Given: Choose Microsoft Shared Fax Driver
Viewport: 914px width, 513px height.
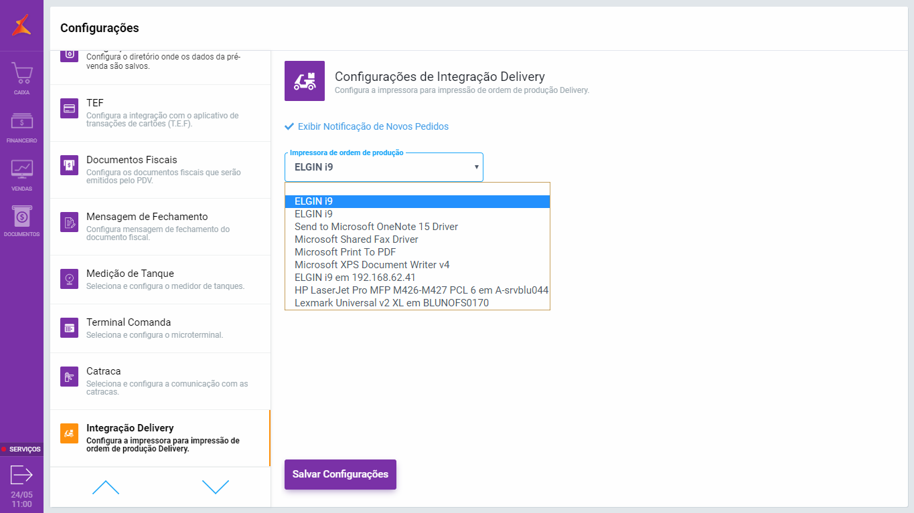Looking at the screenshot, I should pyautogui.click(x=417, y=239).
